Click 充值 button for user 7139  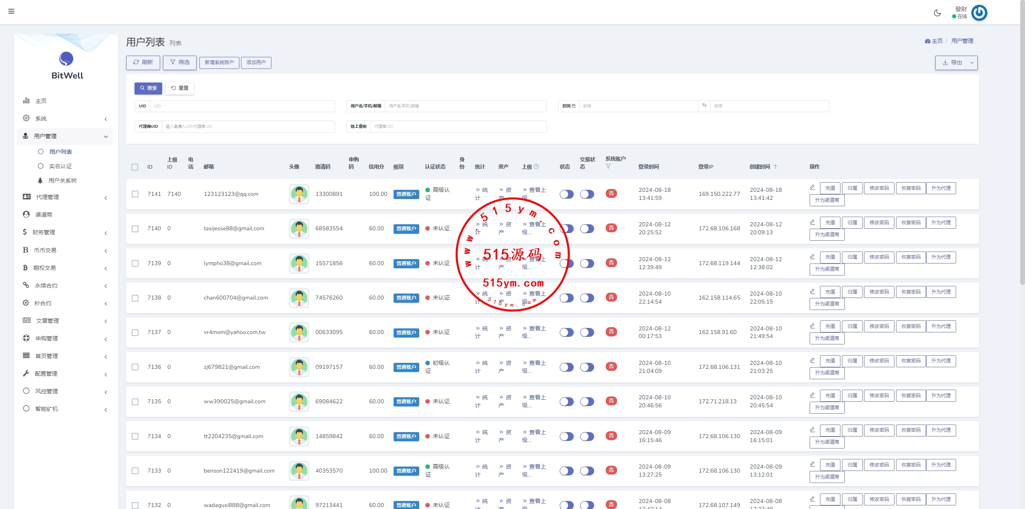coord(830,257)
